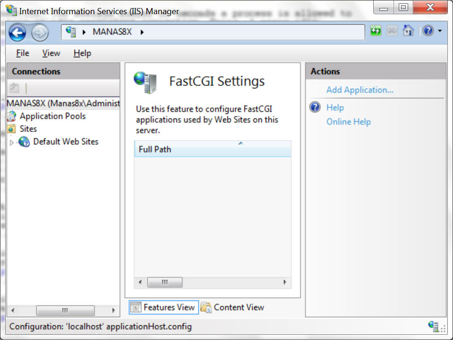Click the status bar server config icon
Screen dimensions: 453x340
pyautogui.click(x=433, y=326)
